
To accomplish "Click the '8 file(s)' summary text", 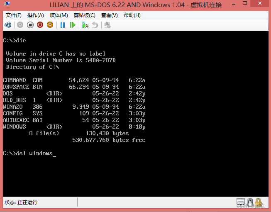I will coord(44,133).
